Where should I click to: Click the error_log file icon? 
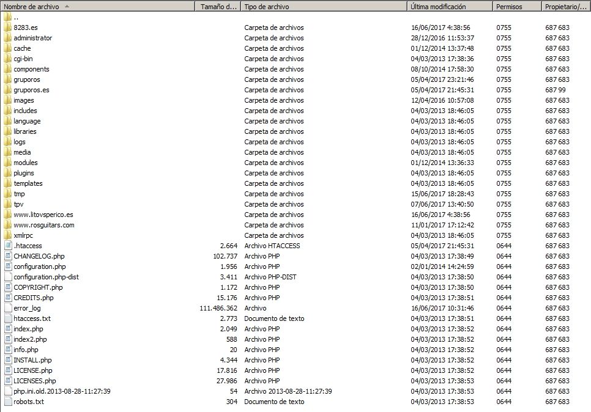click(8, 308)
